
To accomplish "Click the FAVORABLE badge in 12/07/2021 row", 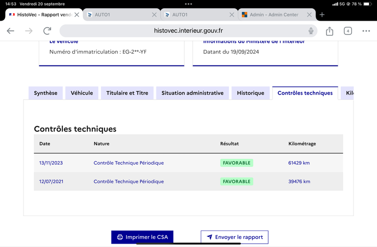I will pyautogui.click(x=237, y=182).
